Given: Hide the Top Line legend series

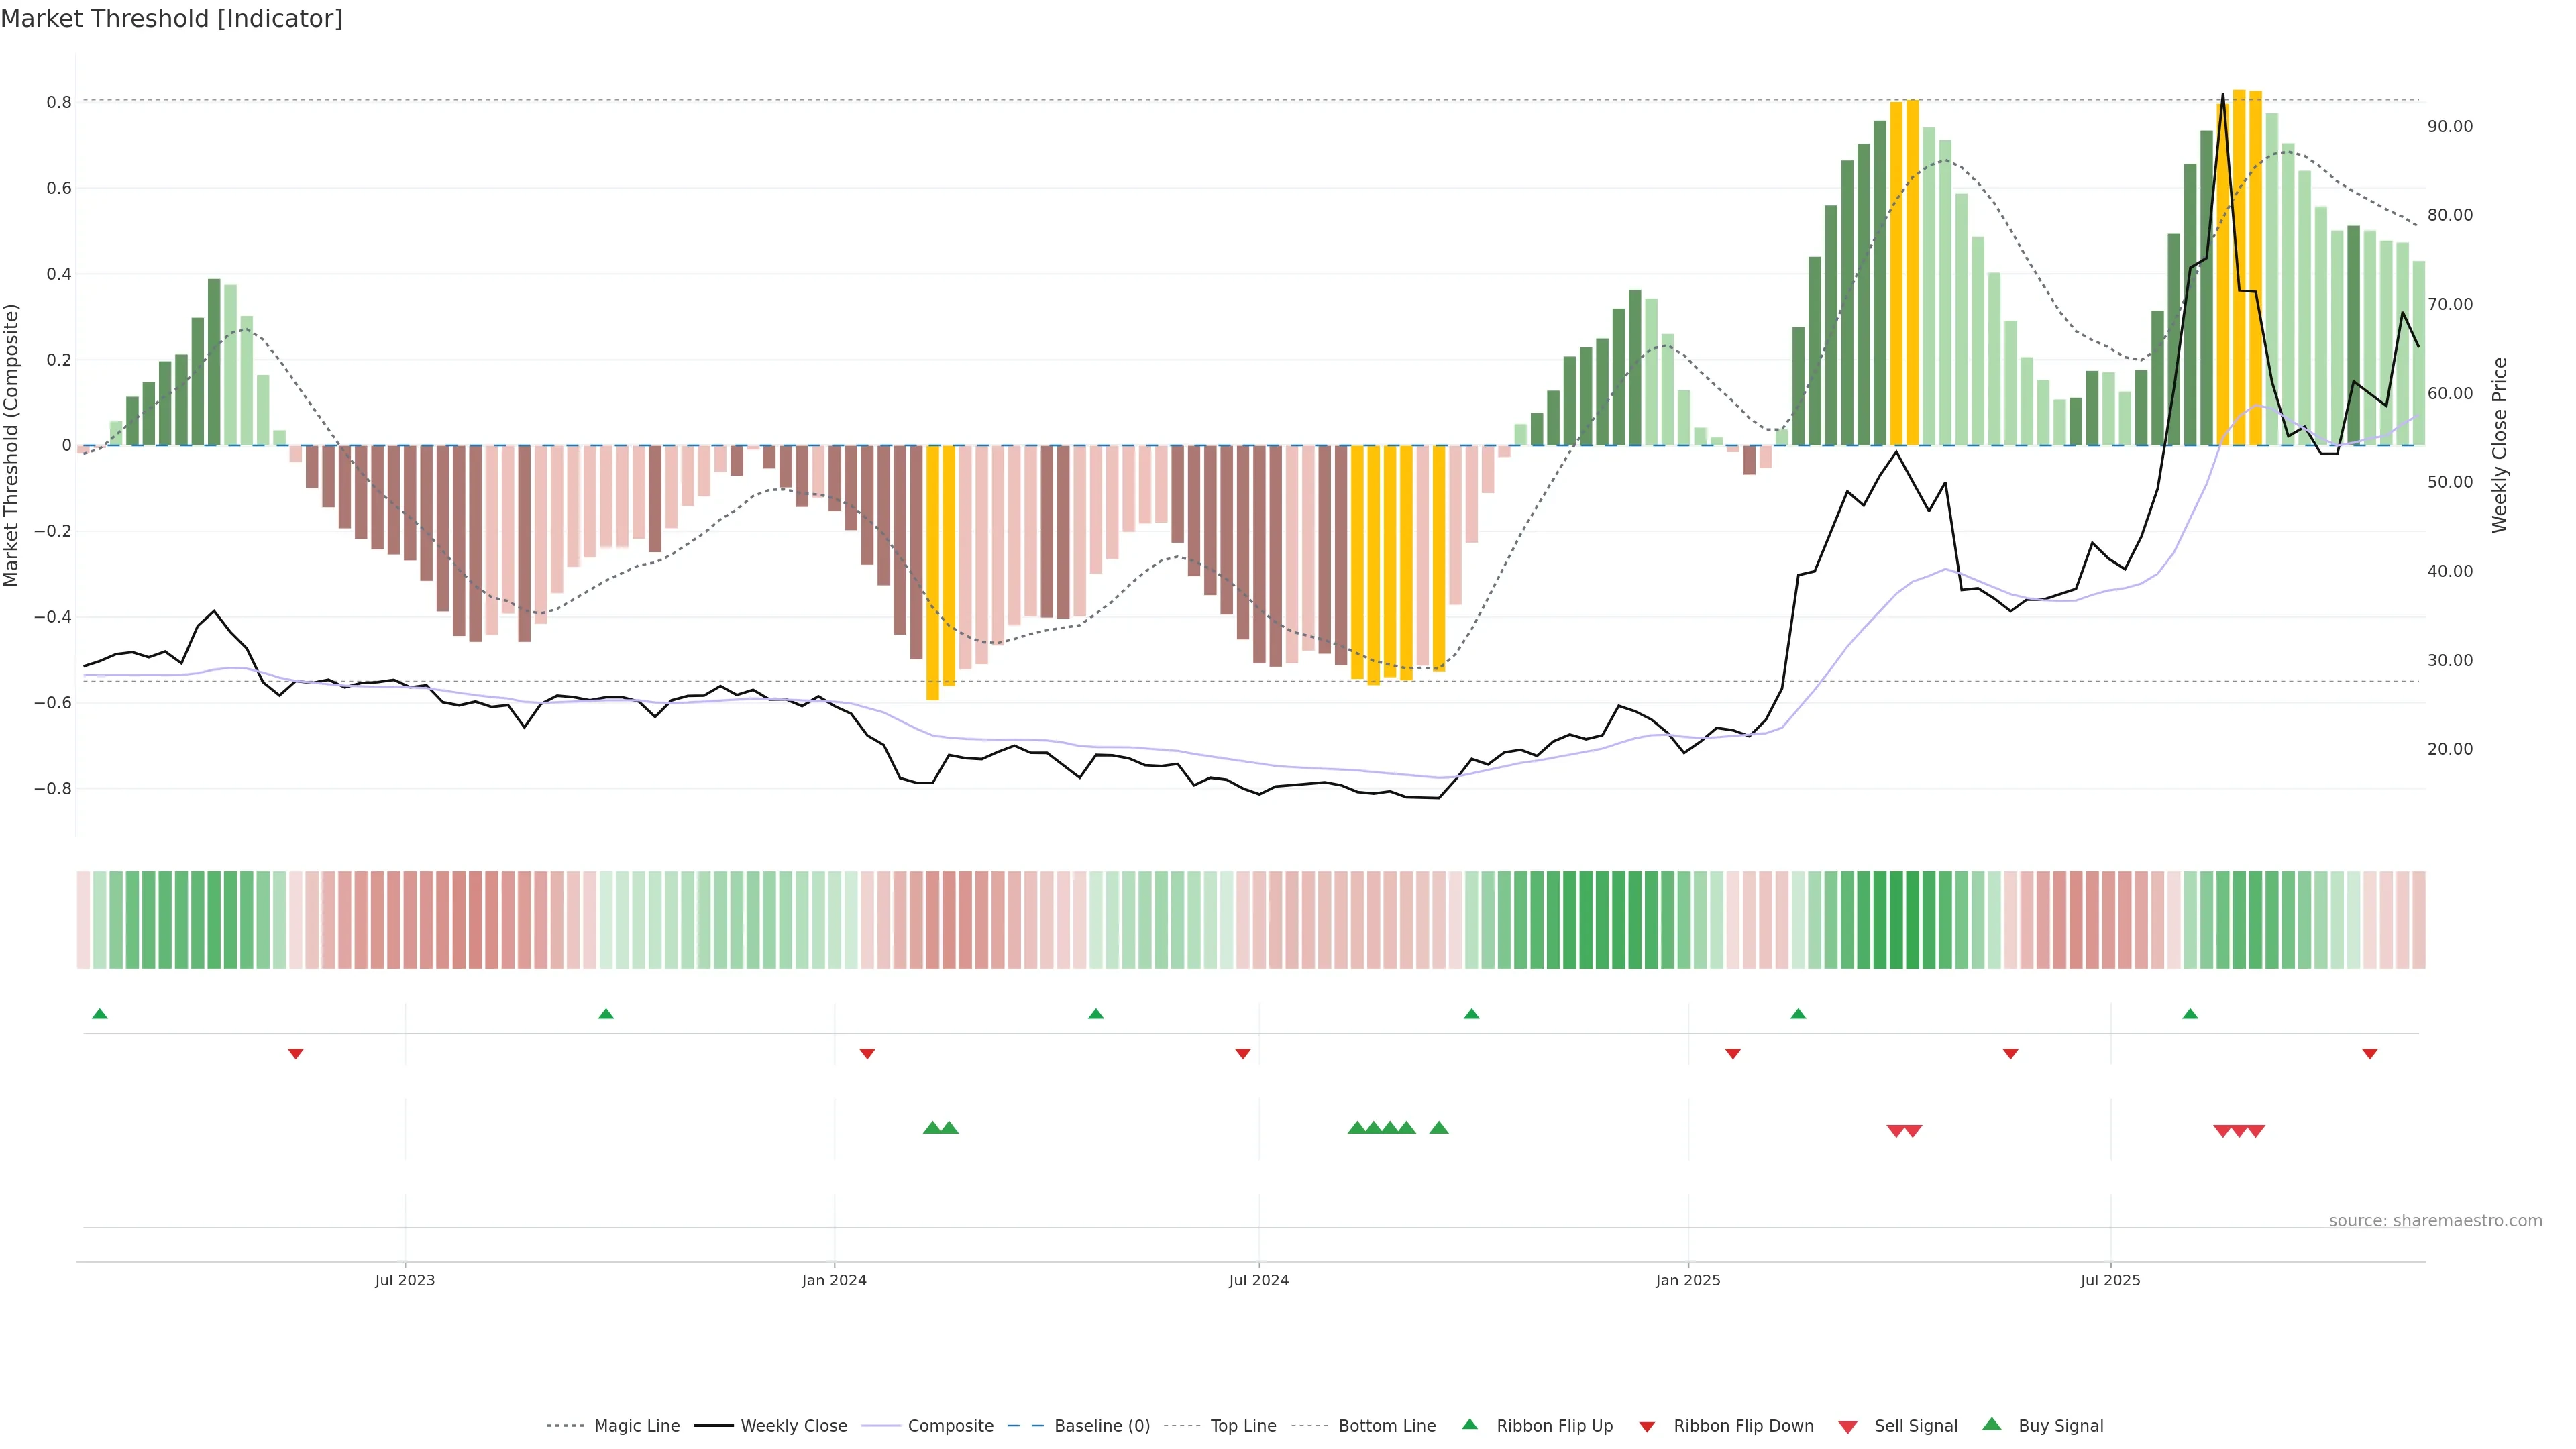Looking at the screenshot, I should coord(1243,1426).
